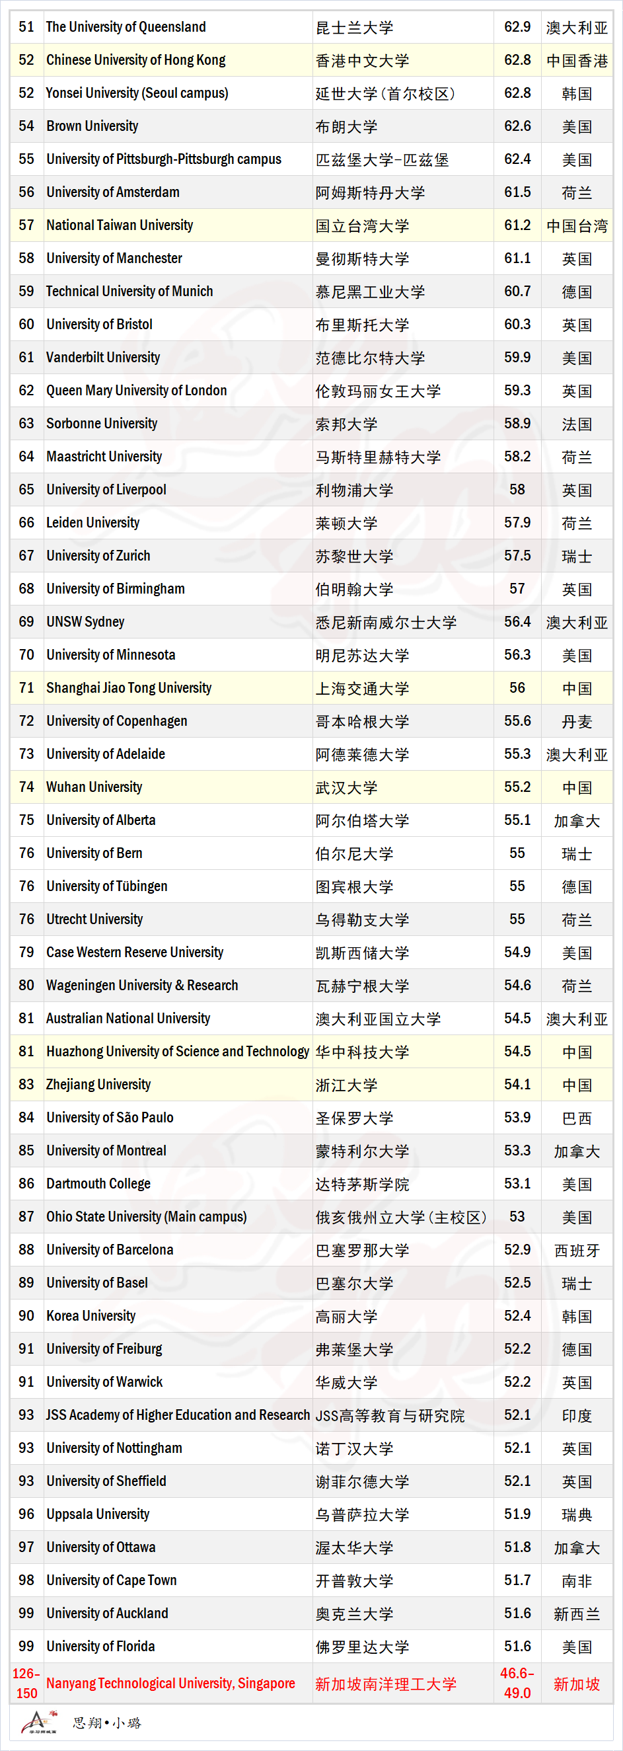The height and width of the screenshot is (1751, 623).
Task: Click "JSS Academy of Higher Education and Research"
Action: tap(178, 1415)
